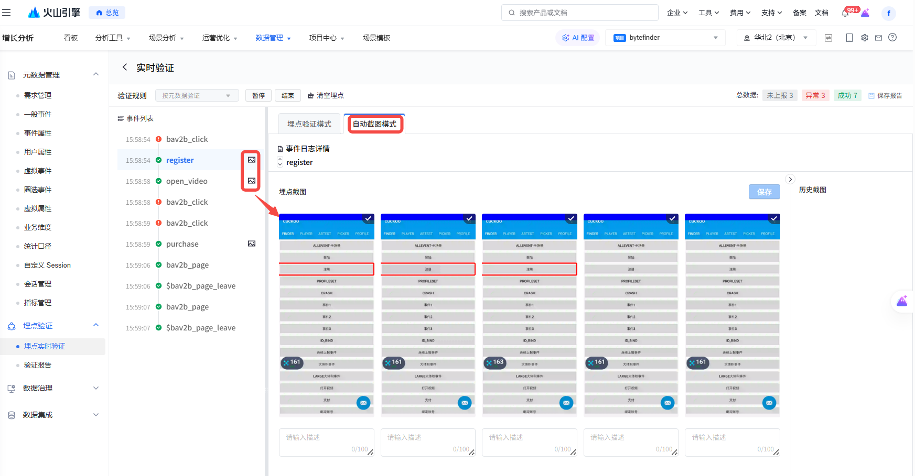This screenshot has width=915, height=476.
Task: Open the settings gear in the top bar
Action: (x=865, y=38)
